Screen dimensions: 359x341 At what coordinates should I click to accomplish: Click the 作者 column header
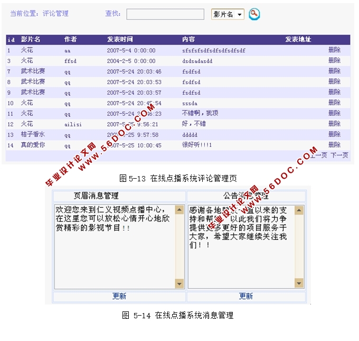[70, 40]
